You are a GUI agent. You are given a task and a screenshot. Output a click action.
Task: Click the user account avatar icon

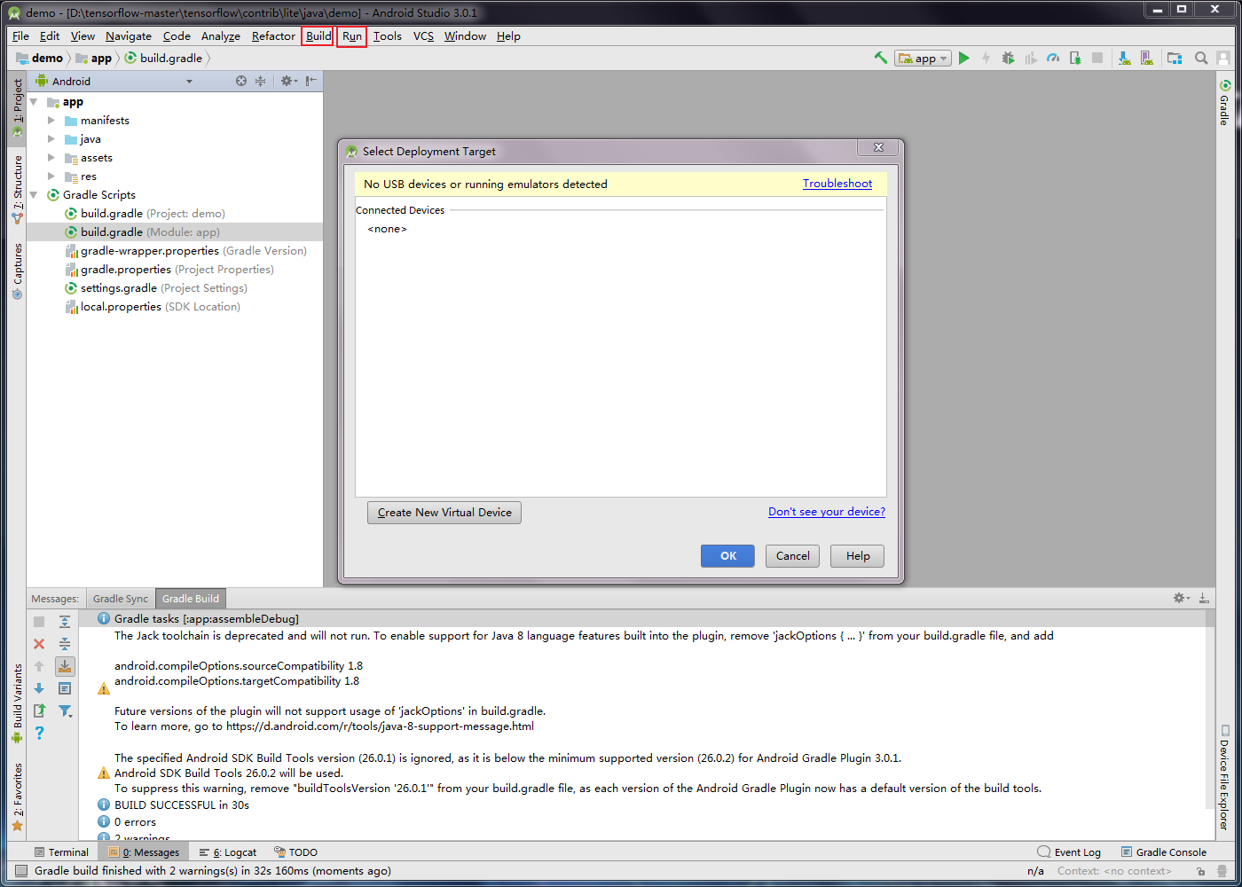[1223, 58]
